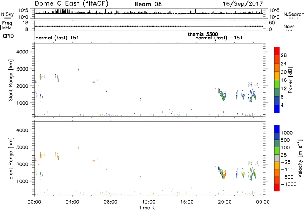Click the '-25' tick label on Velocity colorbar
The height and width of the screenshot is (210, 304).
point(286,162)
